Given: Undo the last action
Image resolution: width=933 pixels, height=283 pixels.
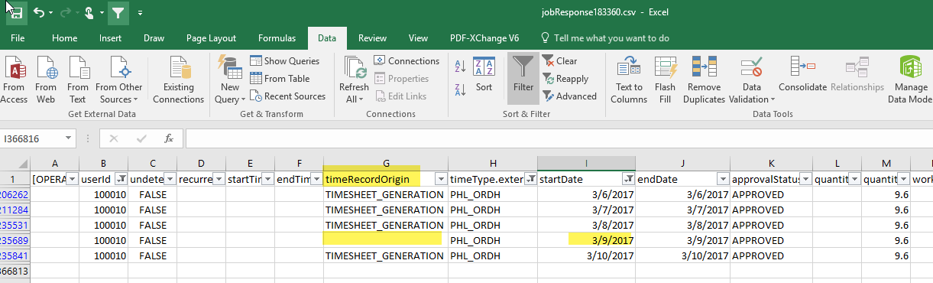Looking at the screenshot, I should tap(39, 13).
